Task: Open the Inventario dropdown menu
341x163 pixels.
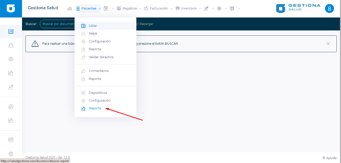Action: (x=188, y=8)
